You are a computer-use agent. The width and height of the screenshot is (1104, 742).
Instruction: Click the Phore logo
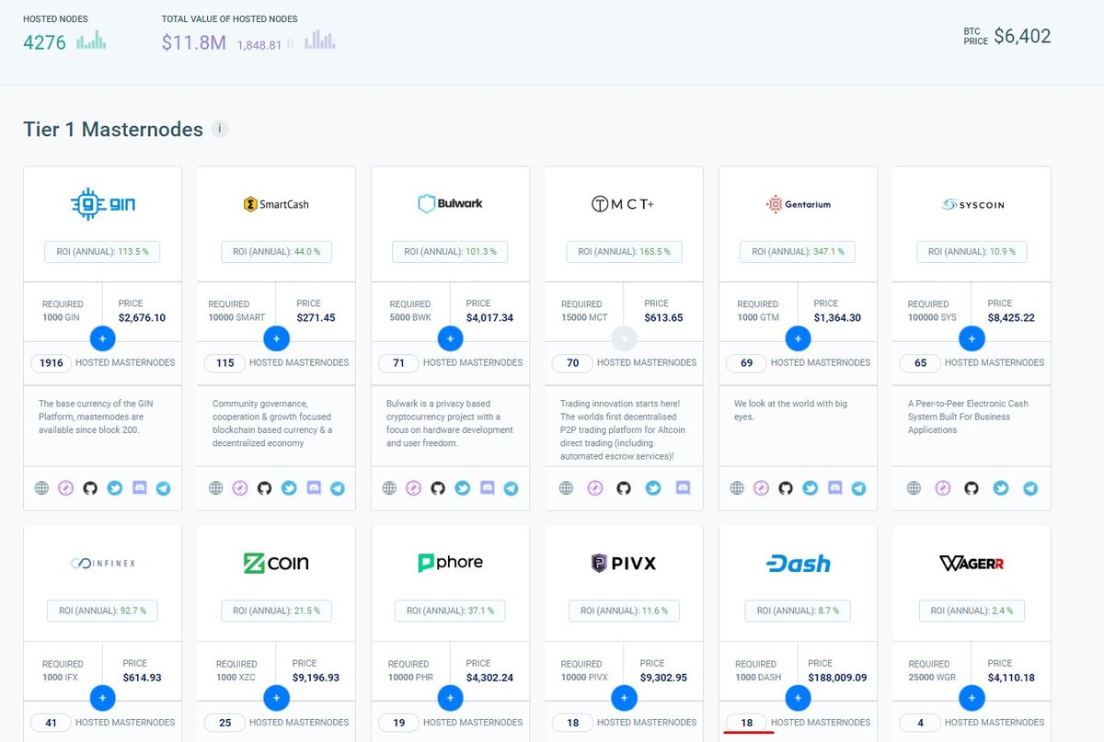[450, 563]
